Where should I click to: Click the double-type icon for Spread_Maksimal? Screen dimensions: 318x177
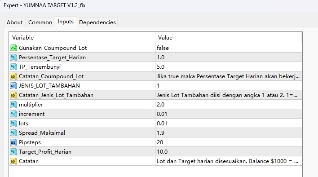13,133
